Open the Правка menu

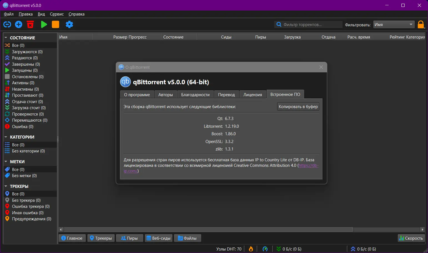pos(26,14)
